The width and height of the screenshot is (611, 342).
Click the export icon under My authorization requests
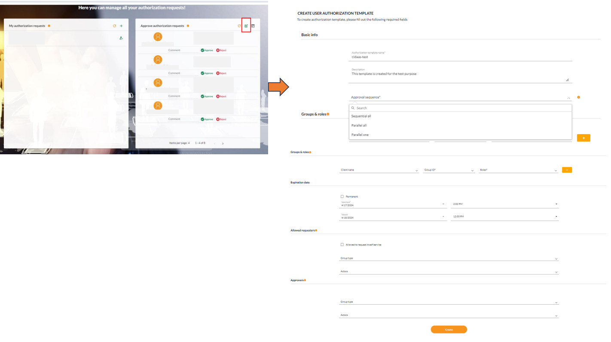click(x=121, y=38)
